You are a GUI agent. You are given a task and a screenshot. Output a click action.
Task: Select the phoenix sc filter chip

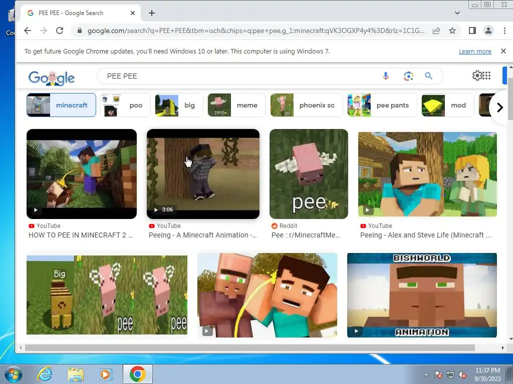click(306, 105)
